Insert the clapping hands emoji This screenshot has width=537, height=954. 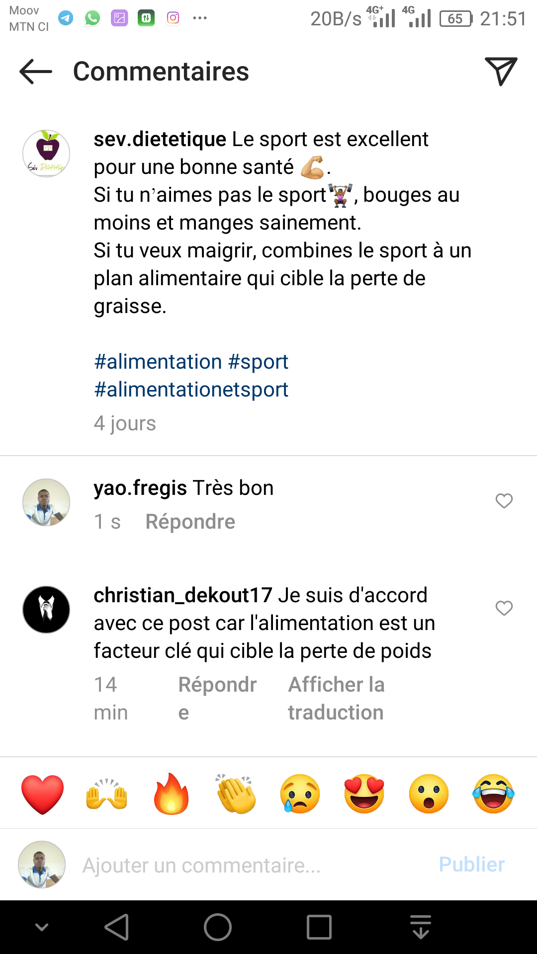tap(236, 794)
